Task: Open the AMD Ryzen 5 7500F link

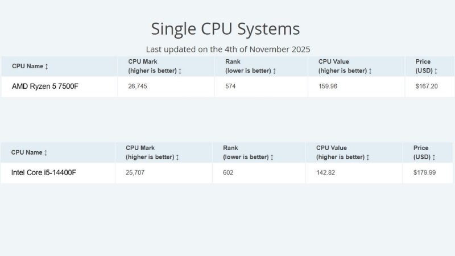Action: click(45, 86)
